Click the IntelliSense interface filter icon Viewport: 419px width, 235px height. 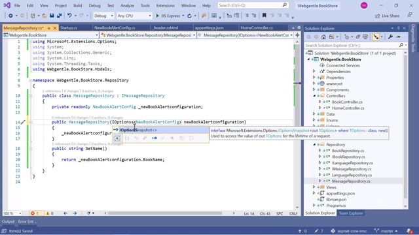pyautogui.click(x=155, y=138)
